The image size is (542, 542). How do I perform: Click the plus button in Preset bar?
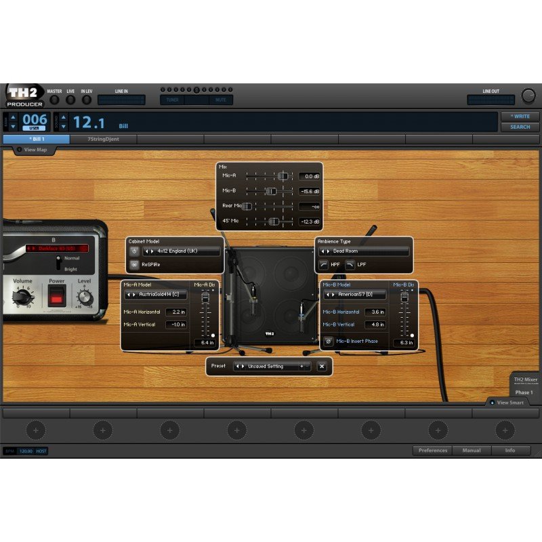301,367
